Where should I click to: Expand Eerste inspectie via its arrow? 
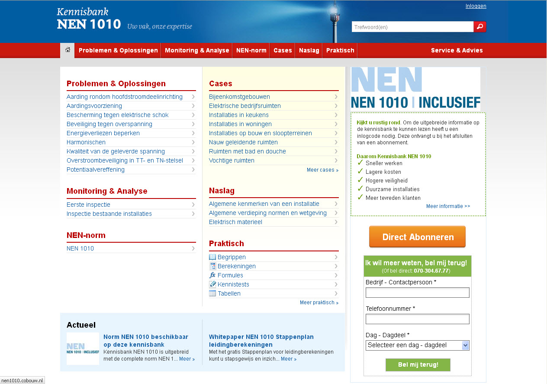(193, 205)
